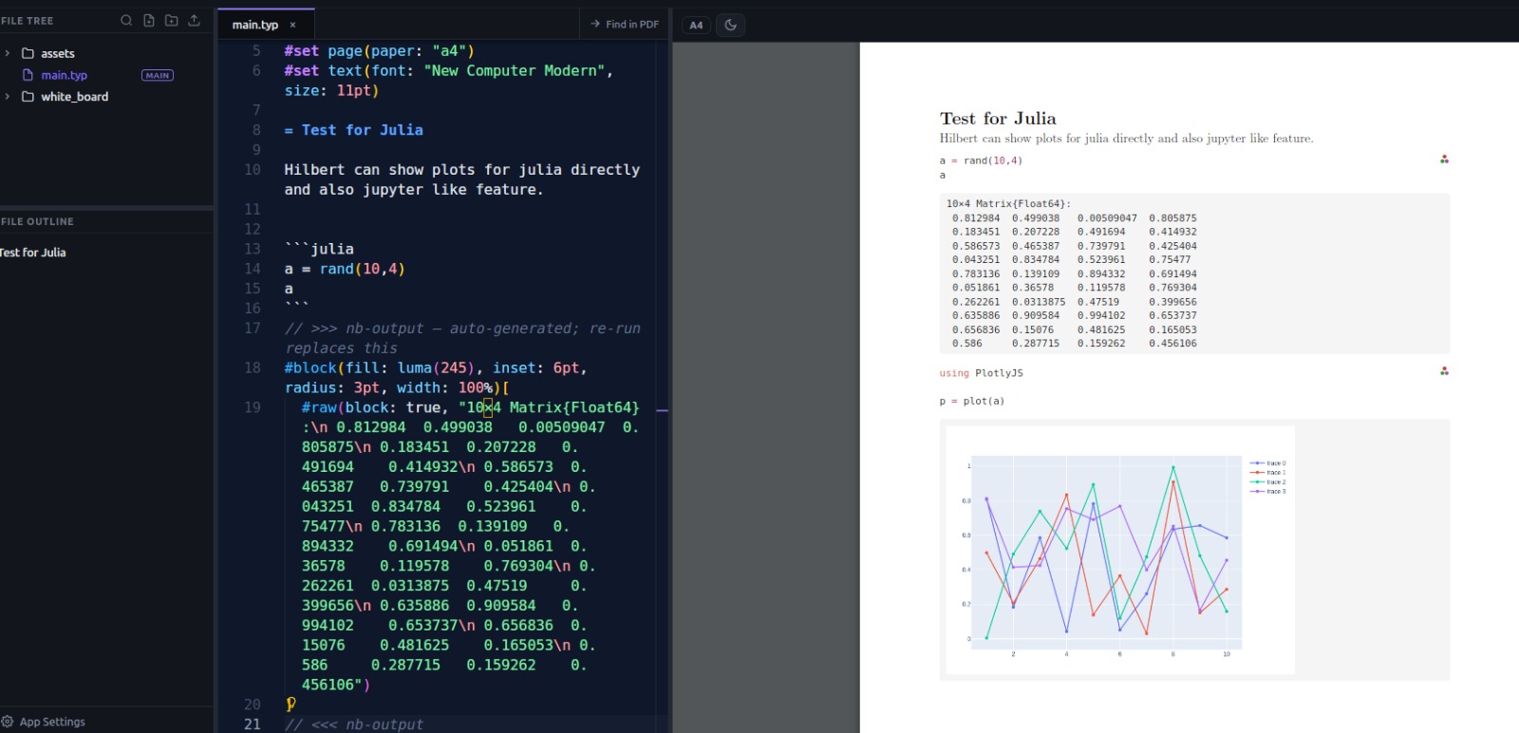1519x733 pixels.
Task: Create a new file in file tree
Action: pos(149,20)
